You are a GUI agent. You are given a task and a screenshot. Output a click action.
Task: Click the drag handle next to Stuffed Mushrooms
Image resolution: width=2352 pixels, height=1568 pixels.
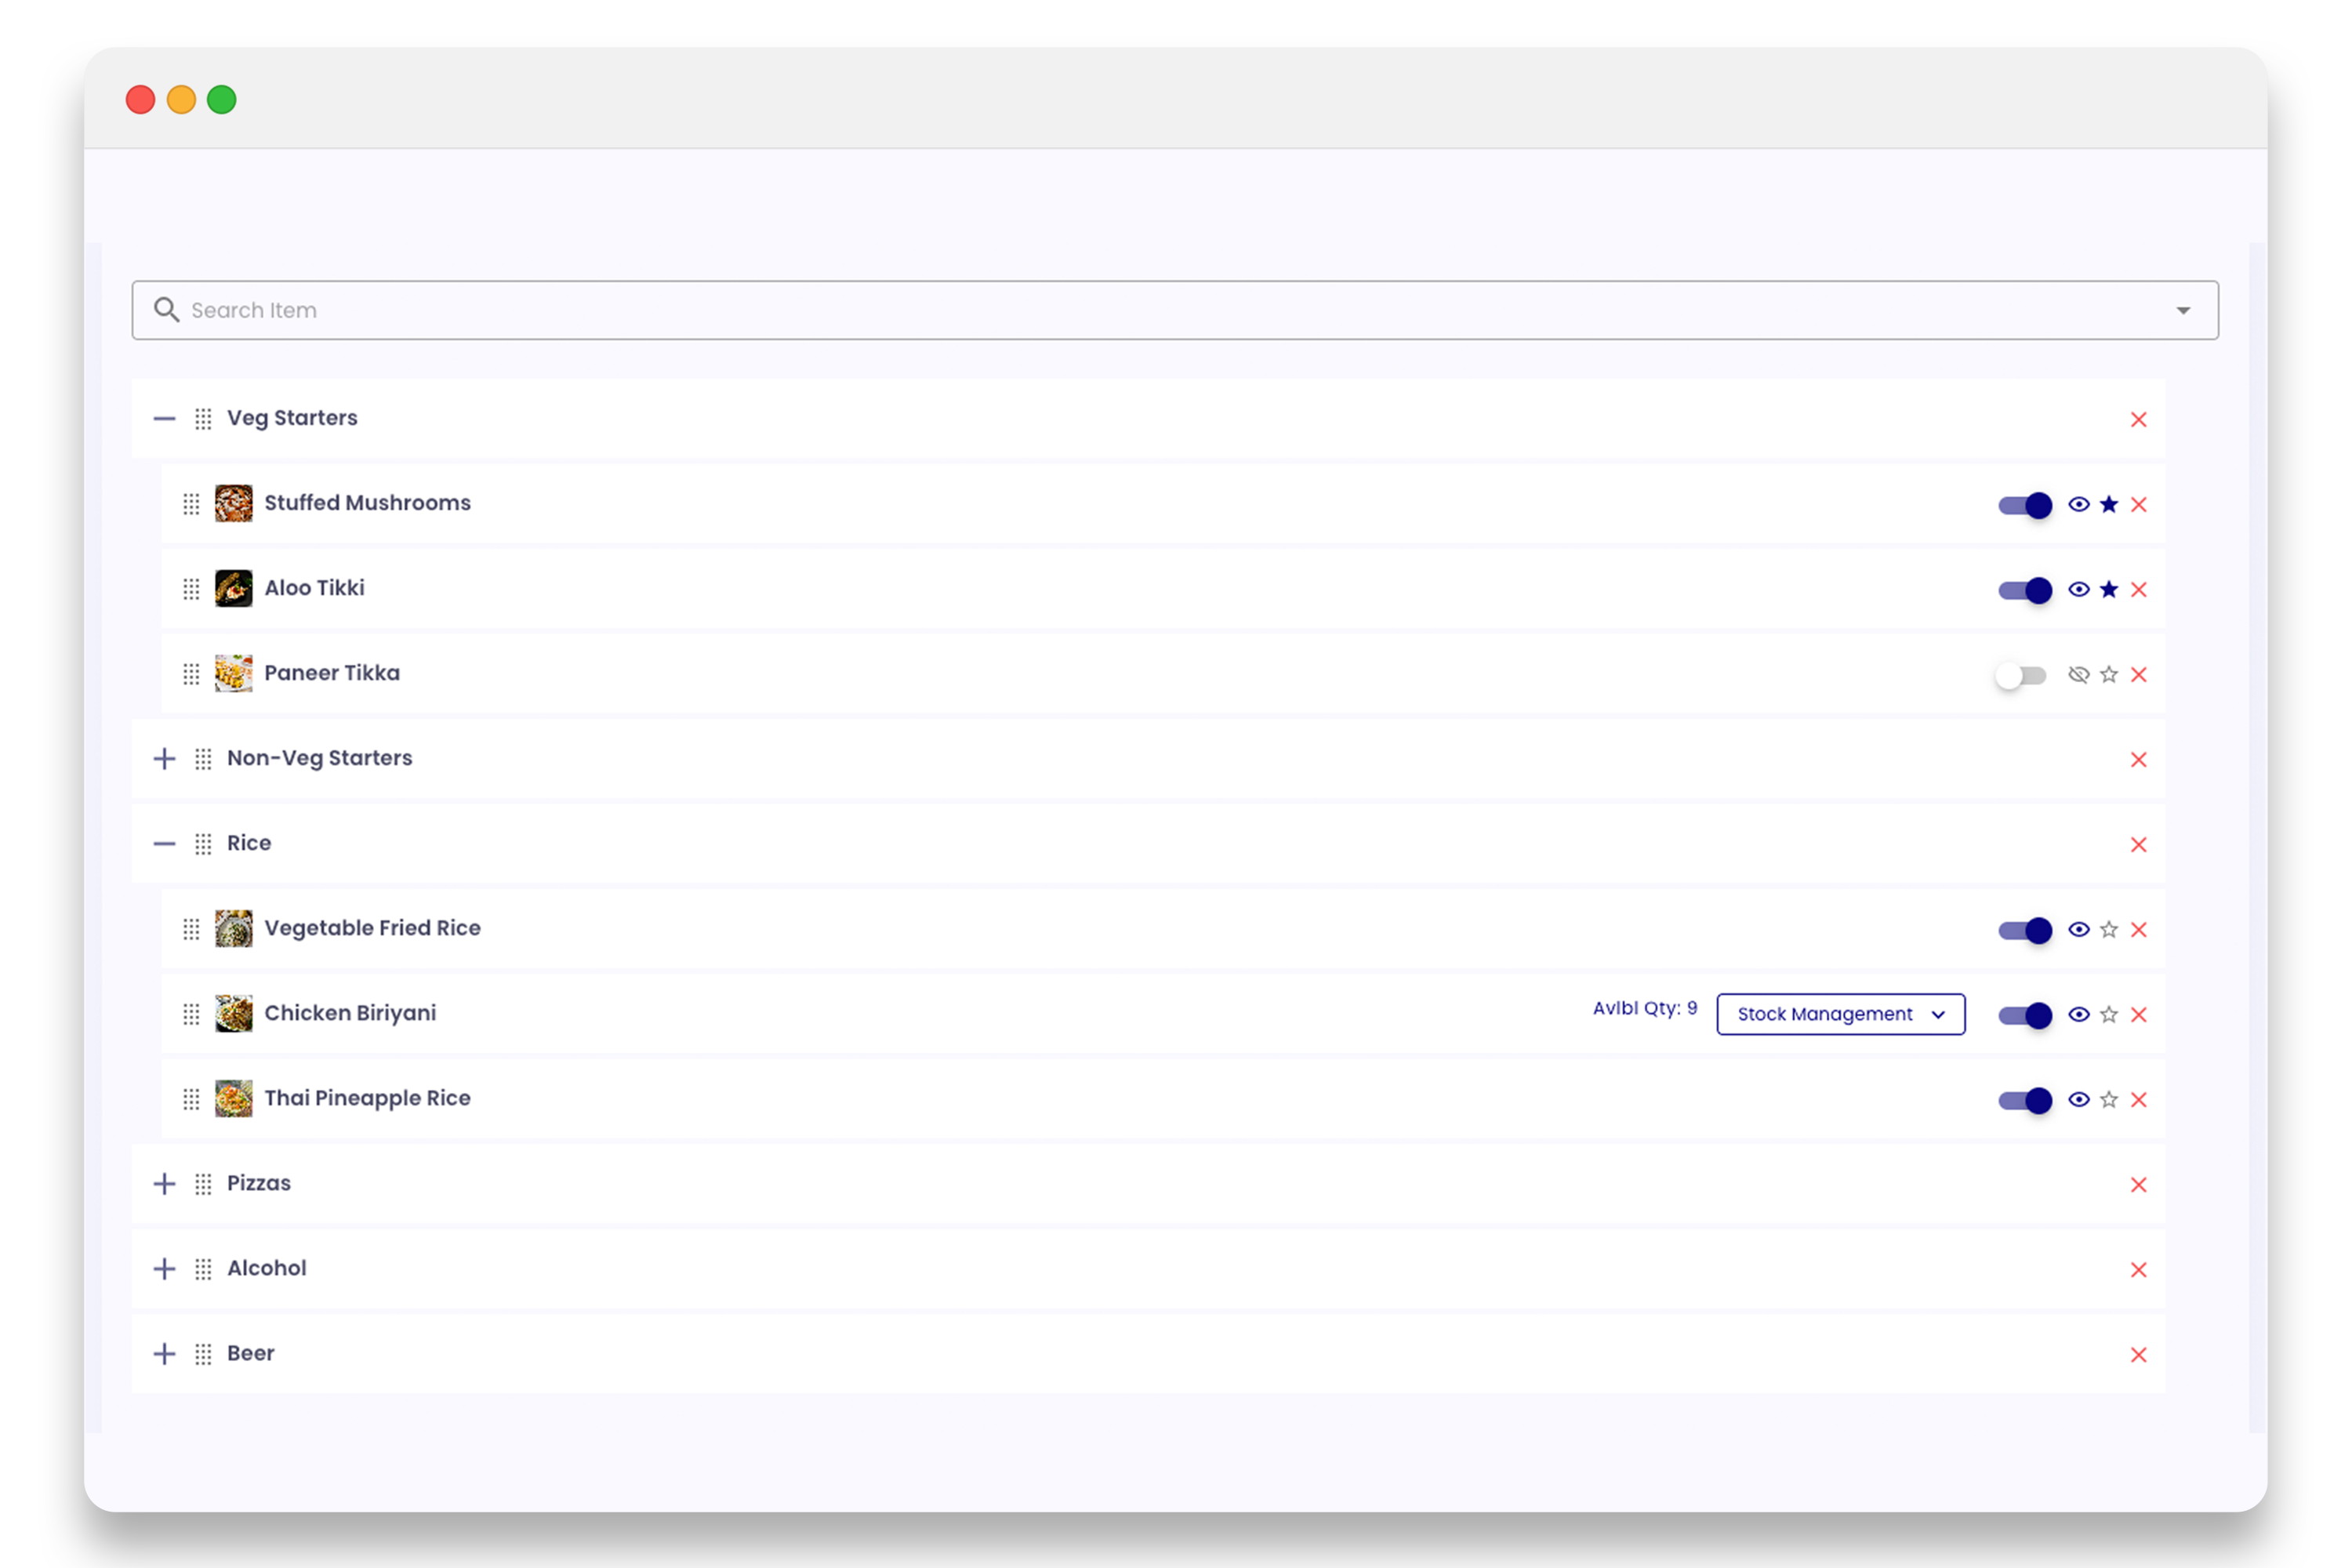click(191, 504)
